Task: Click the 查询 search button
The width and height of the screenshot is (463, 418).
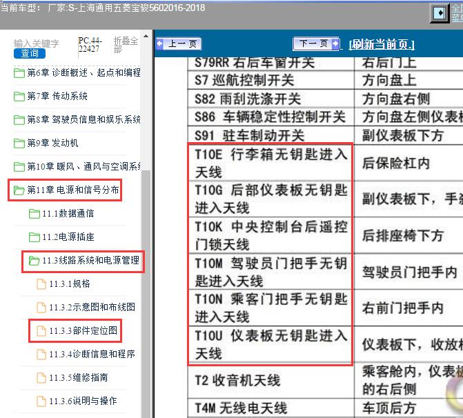Action: (x=30, y=53)
